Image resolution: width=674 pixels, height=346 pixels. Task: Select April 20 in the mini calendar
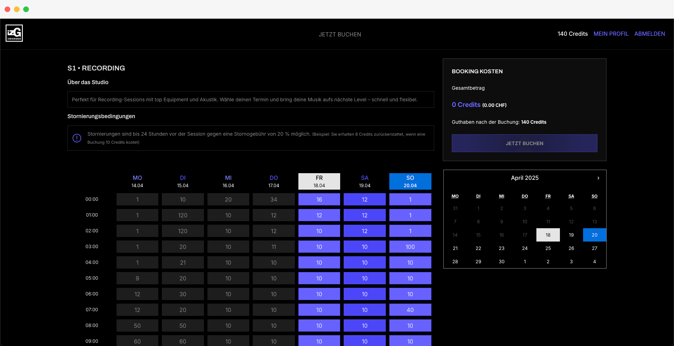coord(594,235)
